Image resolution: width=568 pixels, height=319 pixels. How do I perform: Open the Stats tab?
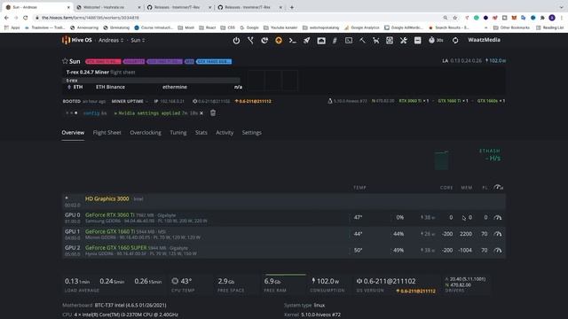pos(201,132)
